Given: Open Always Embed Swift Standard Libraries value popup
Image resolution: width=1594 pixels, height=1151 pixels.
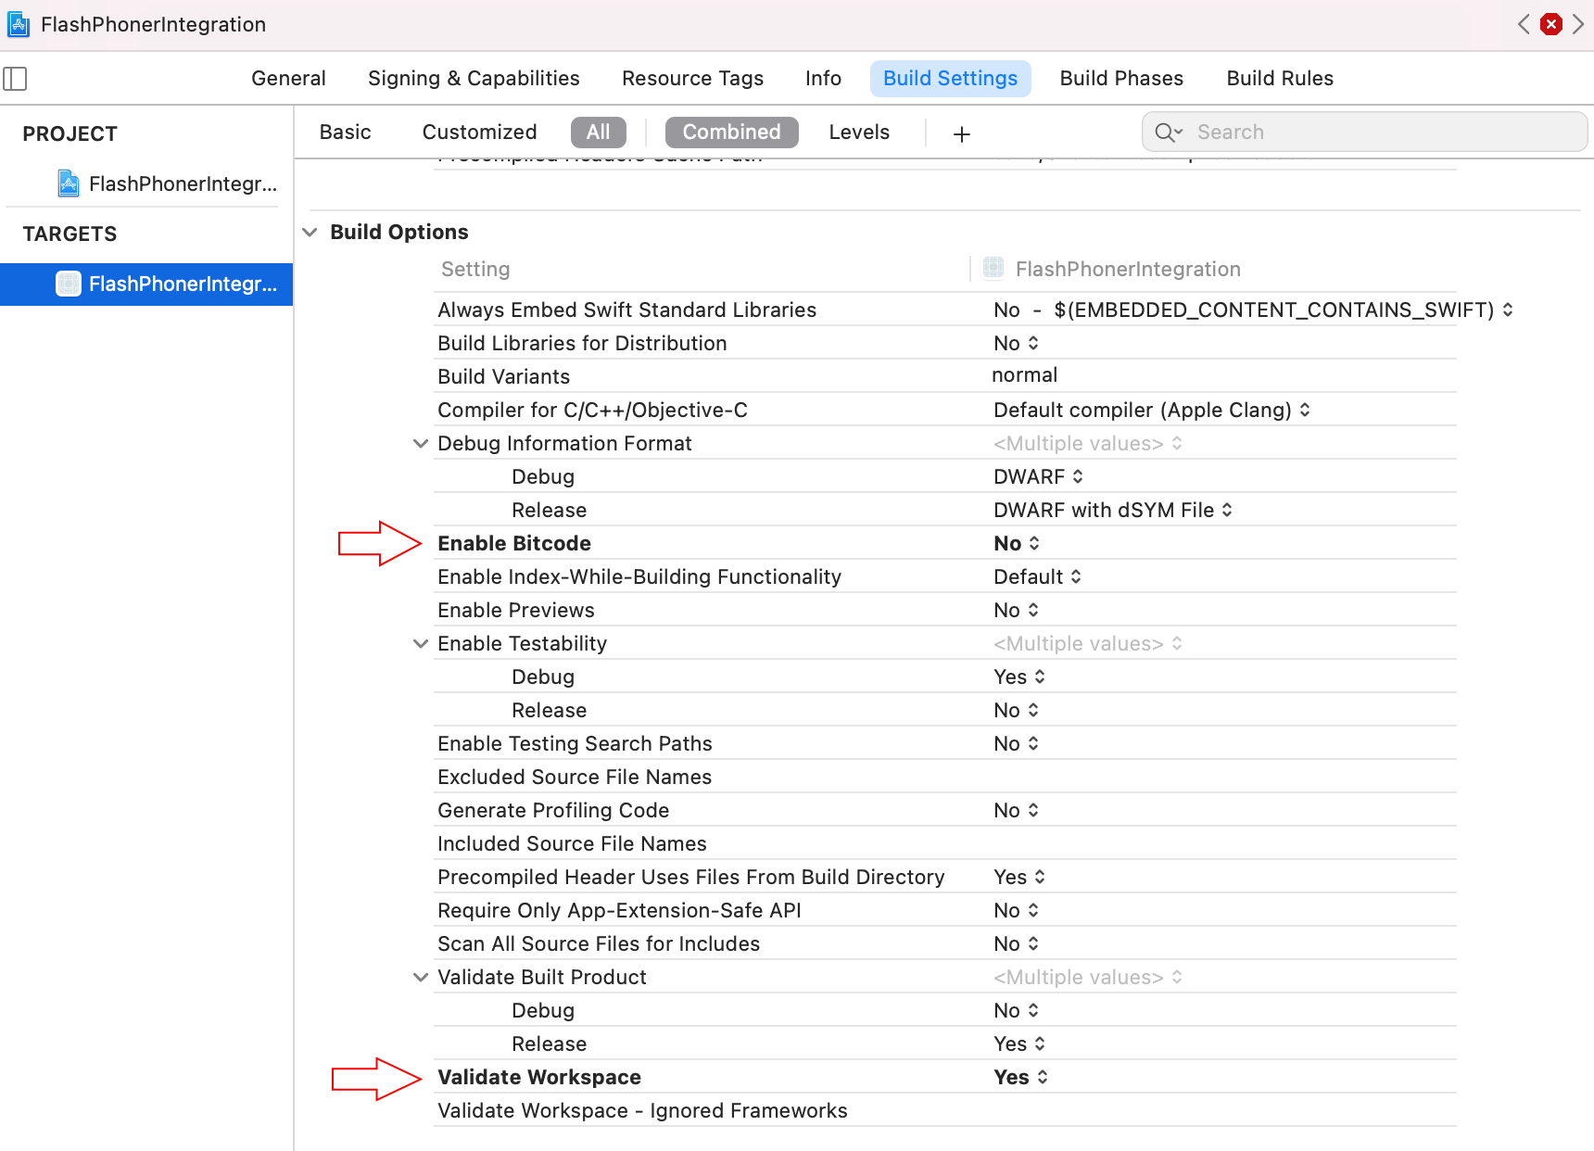Looking at the screenshot, I should pos(1253,310).
